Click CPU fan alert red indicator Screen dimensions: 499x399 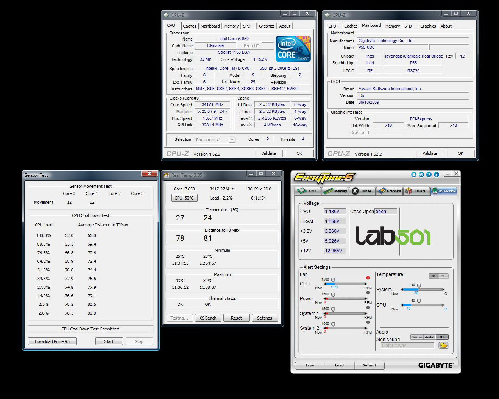pyautogui.click(x=368, y=278)
